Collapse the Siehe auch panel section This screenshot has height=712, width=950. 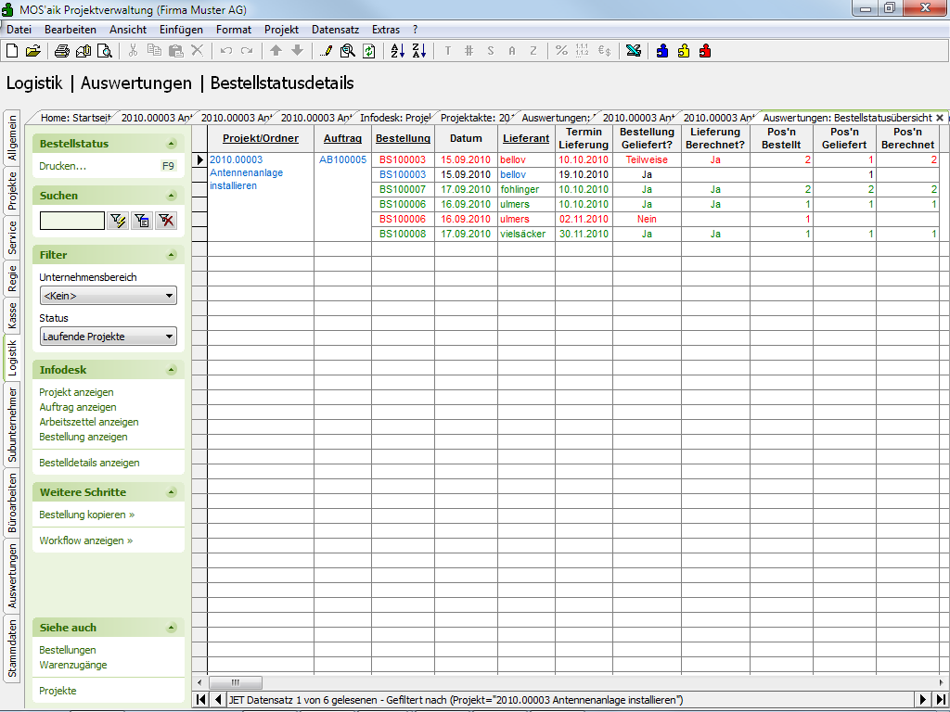point(172,628)
